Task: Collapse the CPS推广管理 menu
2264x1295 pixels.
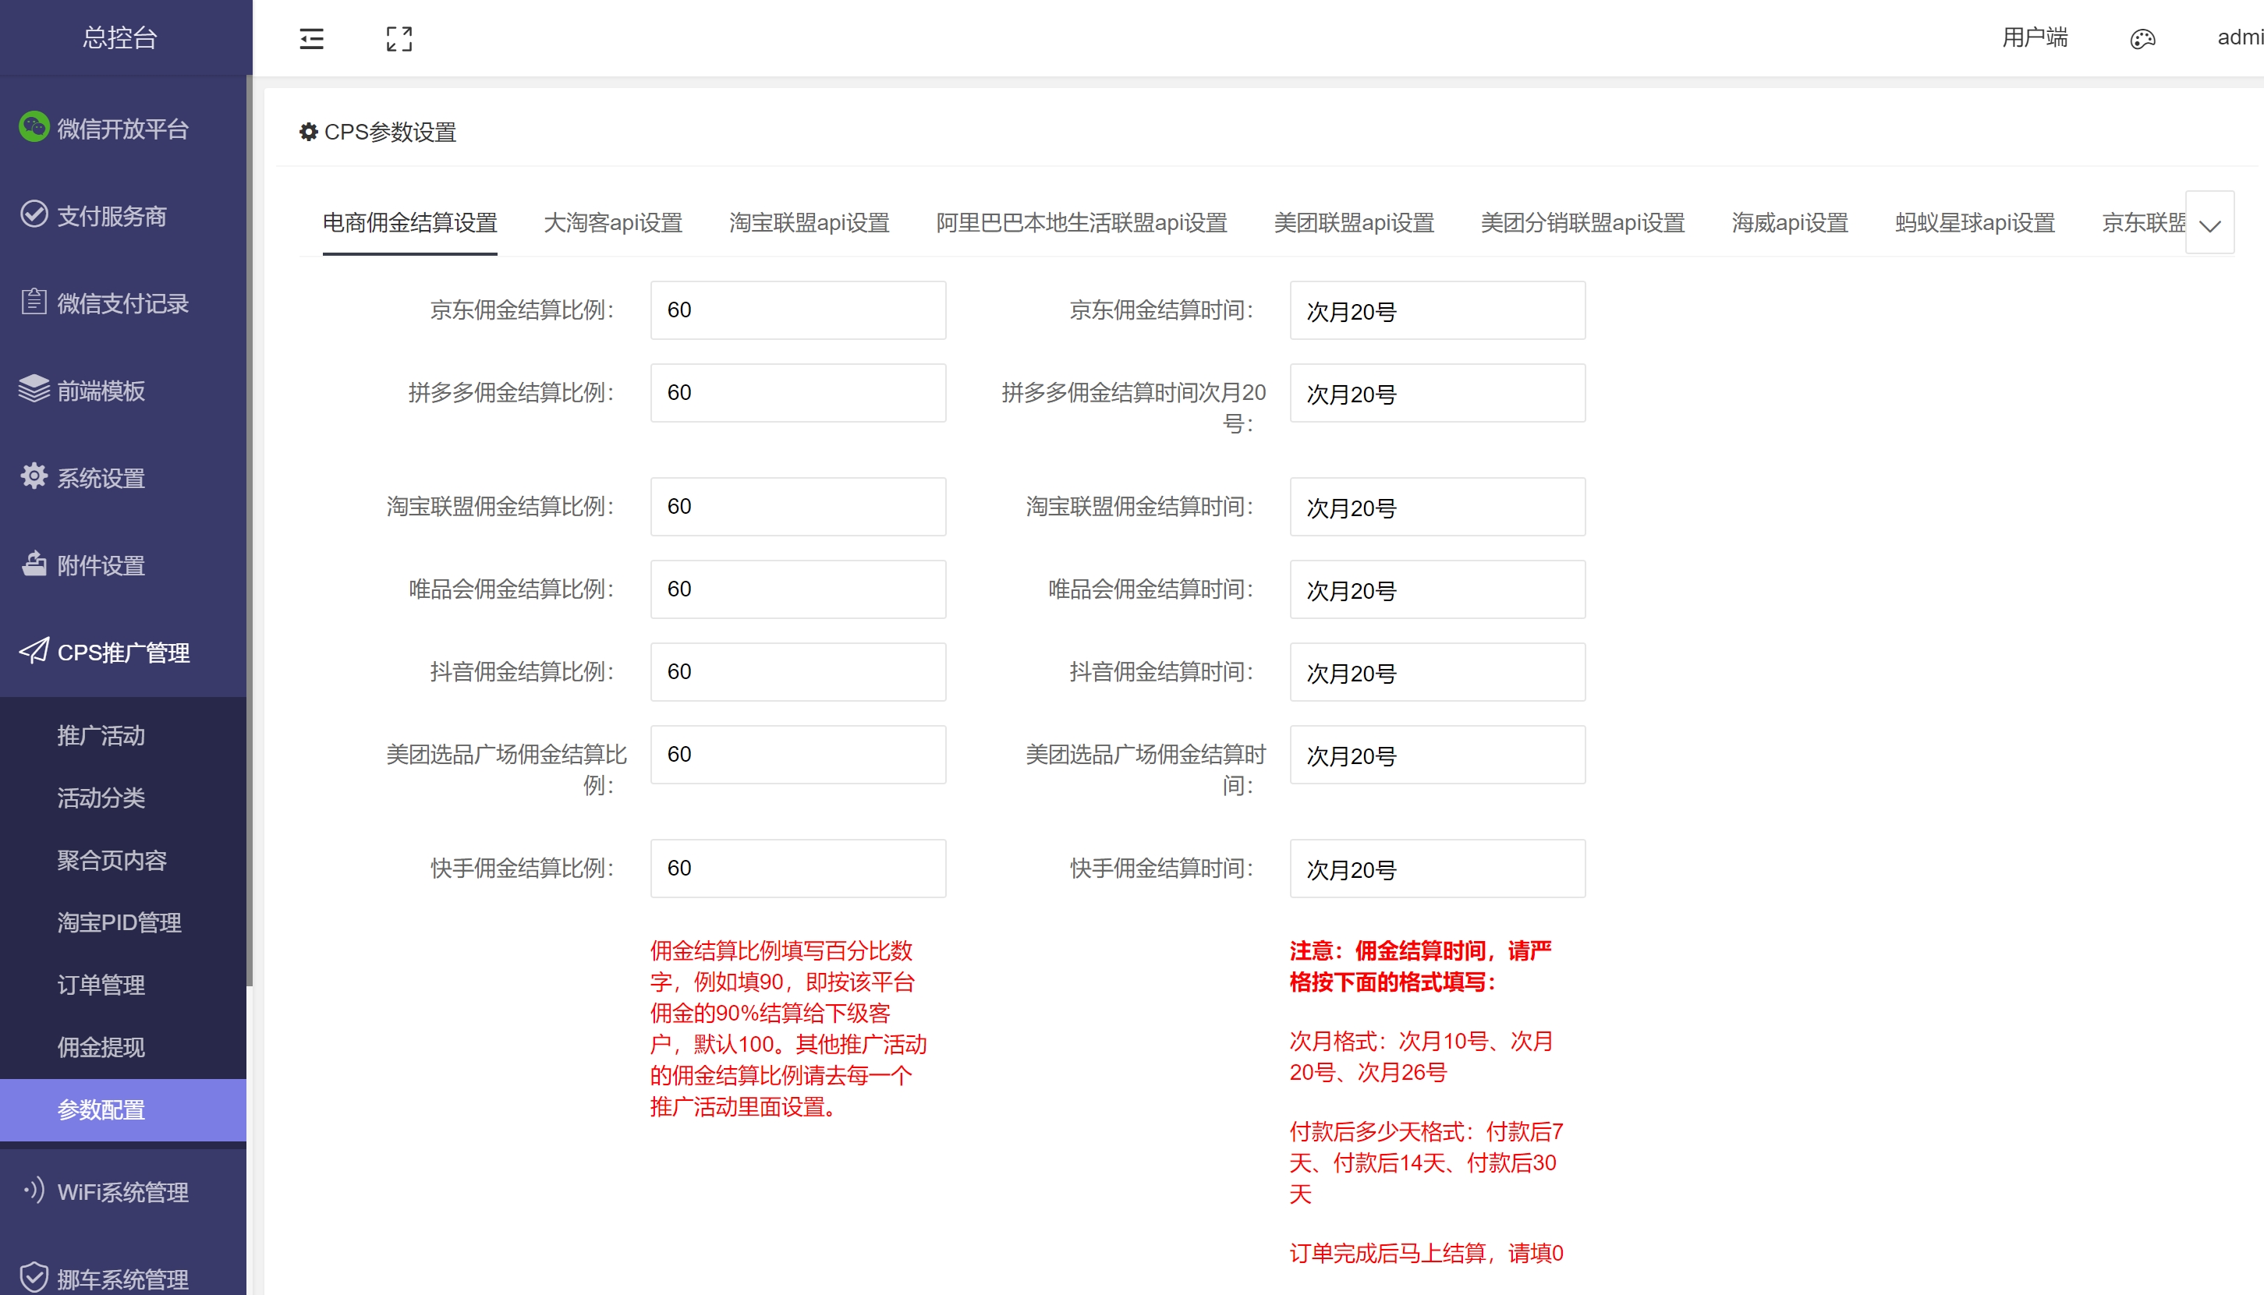Action: (x=124, y=652)
